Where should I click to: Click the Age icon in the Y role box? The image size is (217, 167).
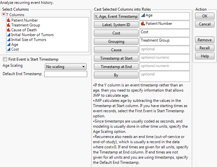coord(143,15)
